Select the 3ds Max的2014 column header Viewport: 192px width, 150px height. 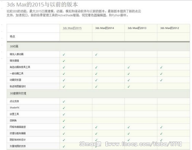point(104,28)
